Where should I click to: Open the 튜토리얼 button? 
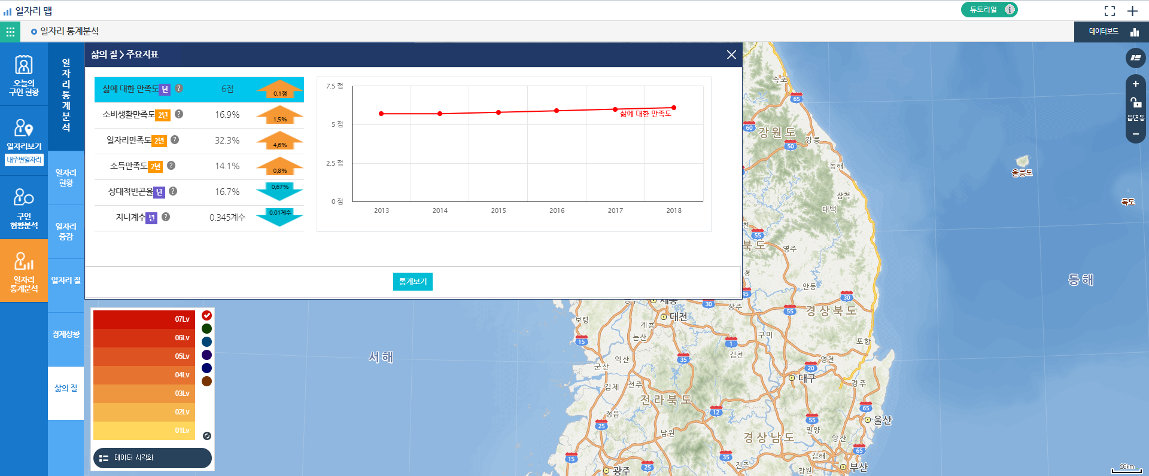pyautogui.click(x=989, y=10)
